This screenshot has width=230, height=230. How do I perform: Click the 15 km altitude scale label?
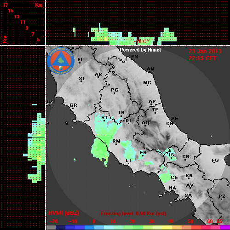click(x=11, y=11)
